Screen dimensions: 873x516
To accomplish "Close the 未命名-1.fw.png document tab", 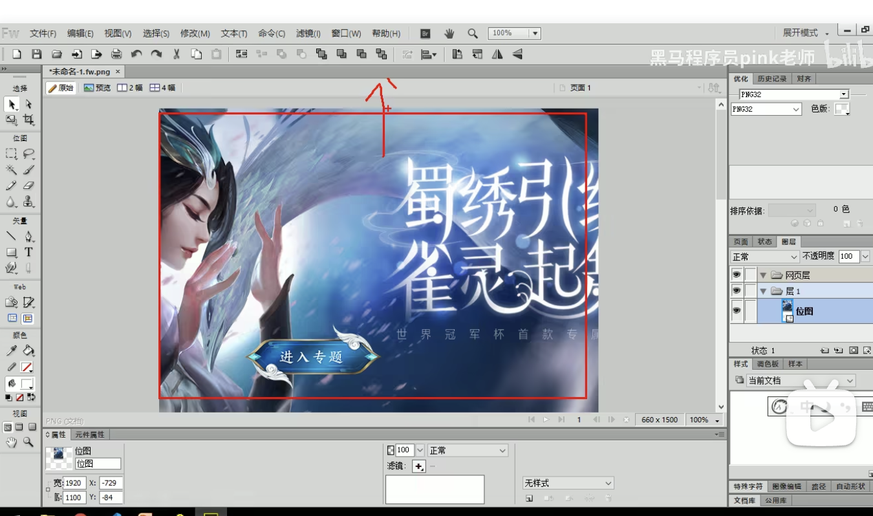I will pos(118,72).
